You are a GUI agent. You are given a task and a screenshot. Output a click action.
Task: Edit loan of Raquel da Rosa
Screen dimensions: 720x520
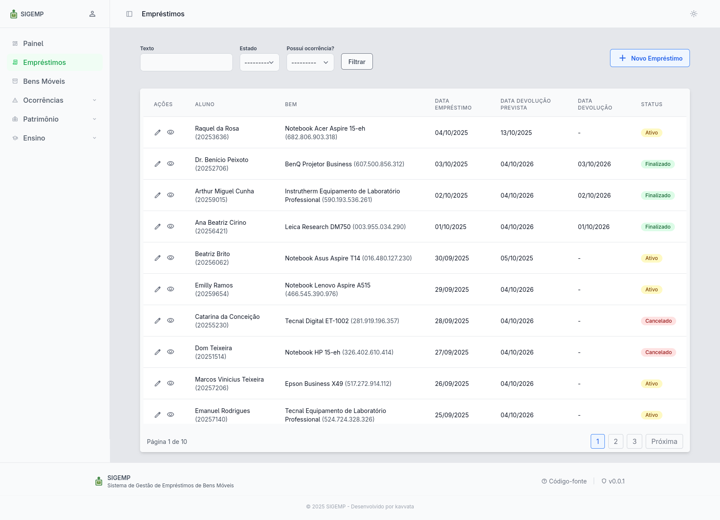click(x=158, y=132)
